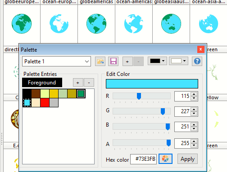This screenshot has height=172, width=227.
Task: Select the globeeurope globe thumbnail
Action: tap(22, 24)
